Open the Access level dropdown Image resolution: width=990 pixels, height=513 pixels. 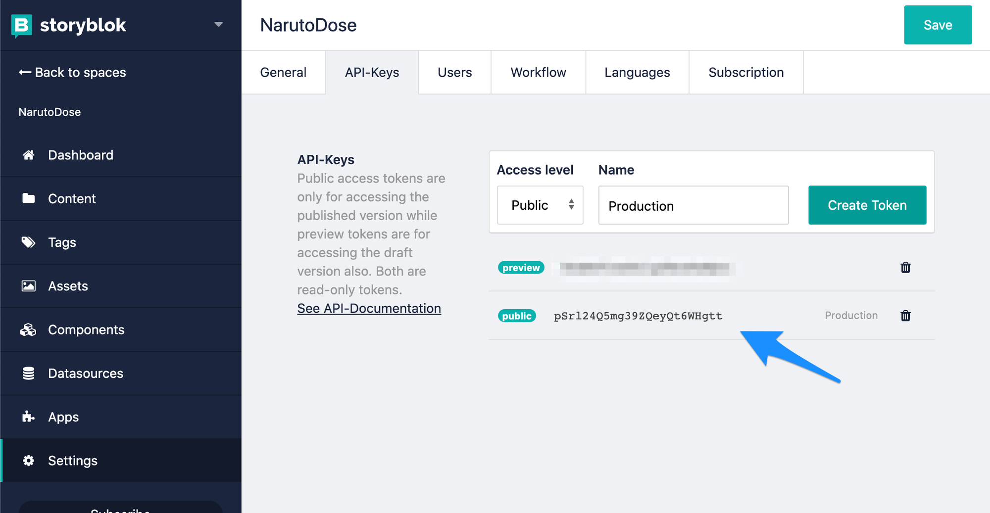[x=540, y=205]
